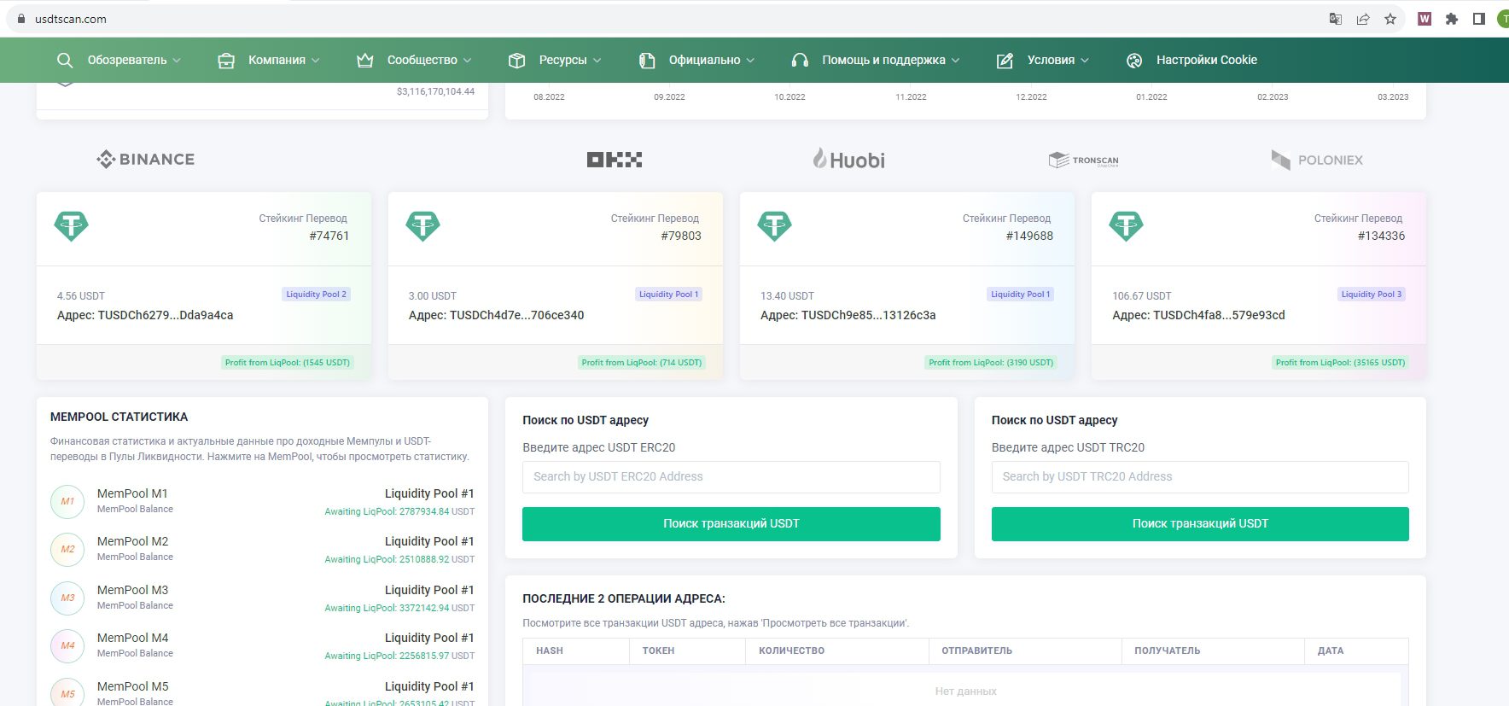Open the Сообщество menu
This screenshot has height=706, width=1509.
click(422, 60)
